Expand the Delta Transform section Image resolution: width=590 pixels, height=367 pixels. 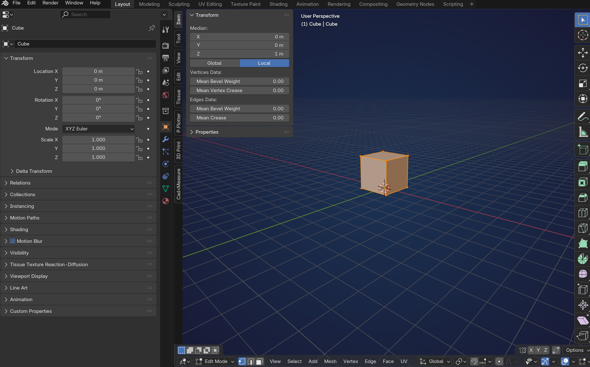pyautogui.click(x=32, y=171)
